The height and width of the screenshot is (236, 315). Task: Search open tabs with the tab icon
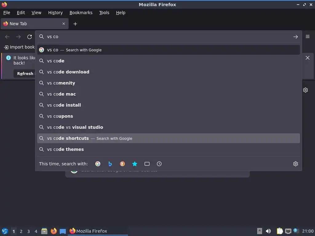pos(147,164)
